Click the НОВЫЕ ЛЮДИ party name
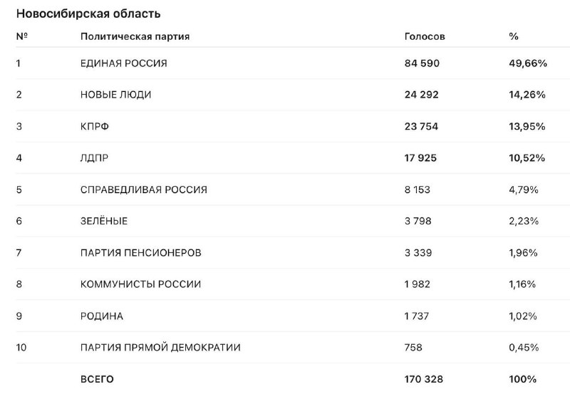 [115, 95]
